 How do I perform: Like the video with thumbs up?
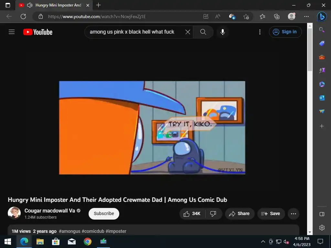pyautogui.click(x=192, y=214)
